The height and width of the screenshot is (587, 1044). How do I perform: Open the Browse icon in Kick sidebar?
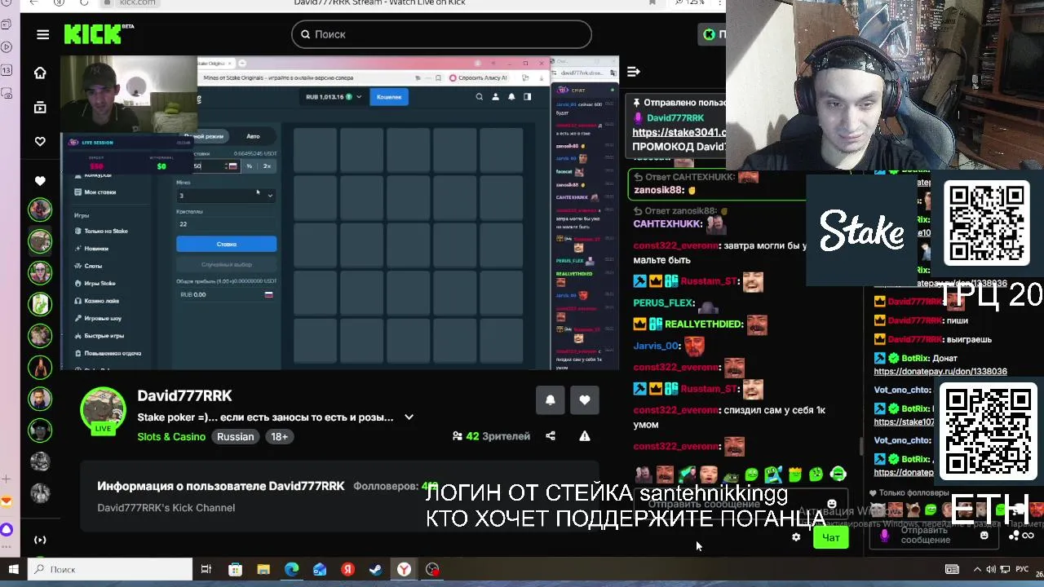click(40, 107)
